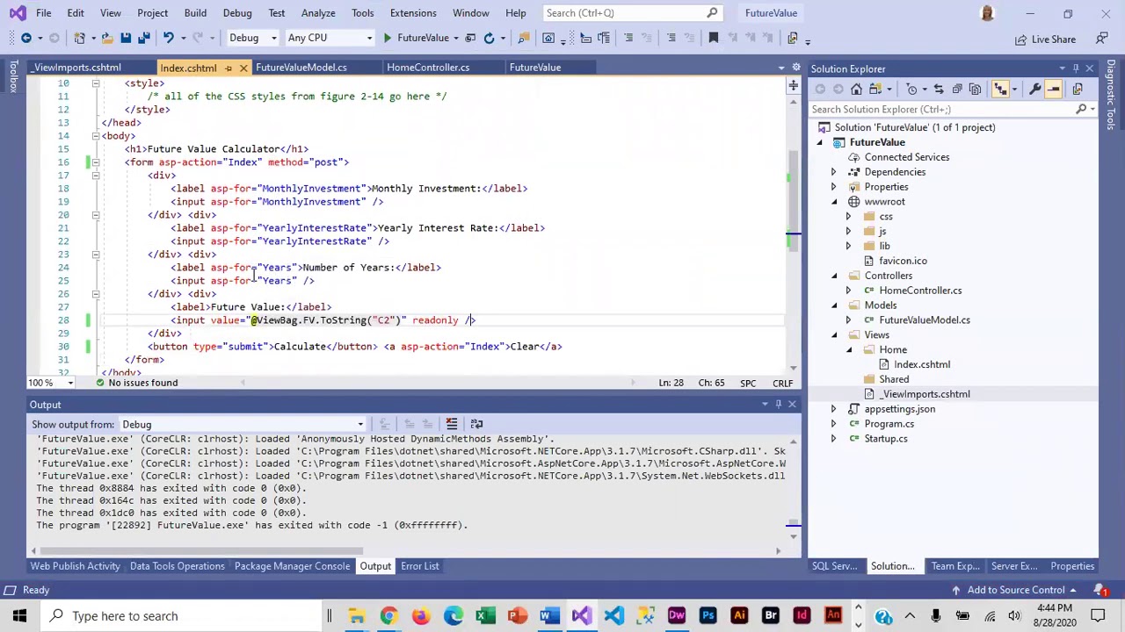This screenshot has height=632, width=1125.
Task: Click the refresh browser icon in the toolbar
Action: (x=490, y=38)
